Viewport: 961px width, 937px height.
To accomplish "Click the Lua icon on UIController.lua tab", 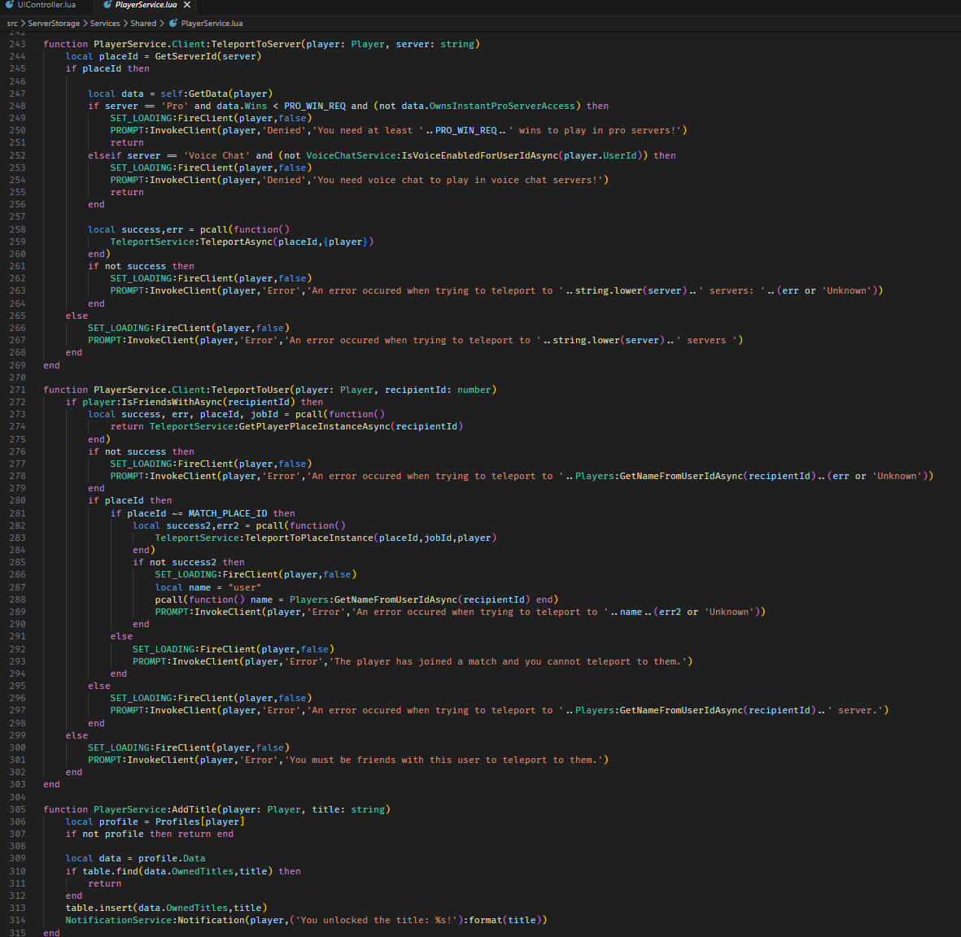I will tap(9, 5).
